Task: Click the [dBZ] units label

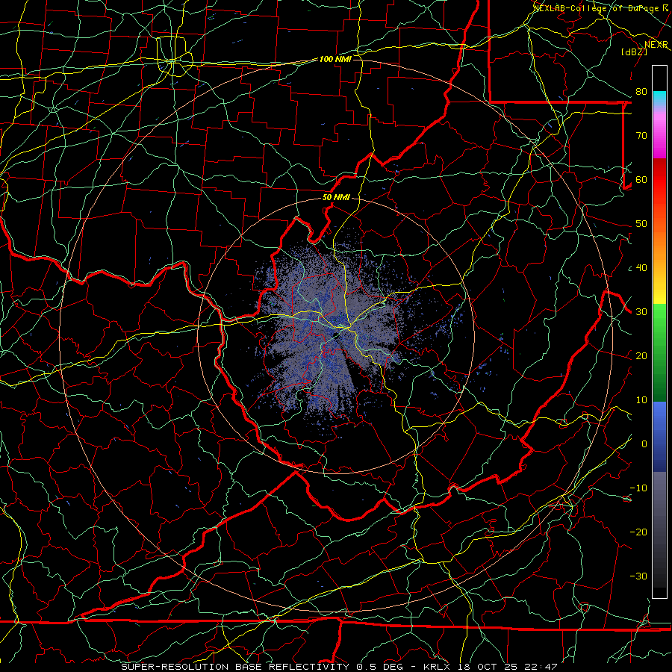Action: point(634,52)
